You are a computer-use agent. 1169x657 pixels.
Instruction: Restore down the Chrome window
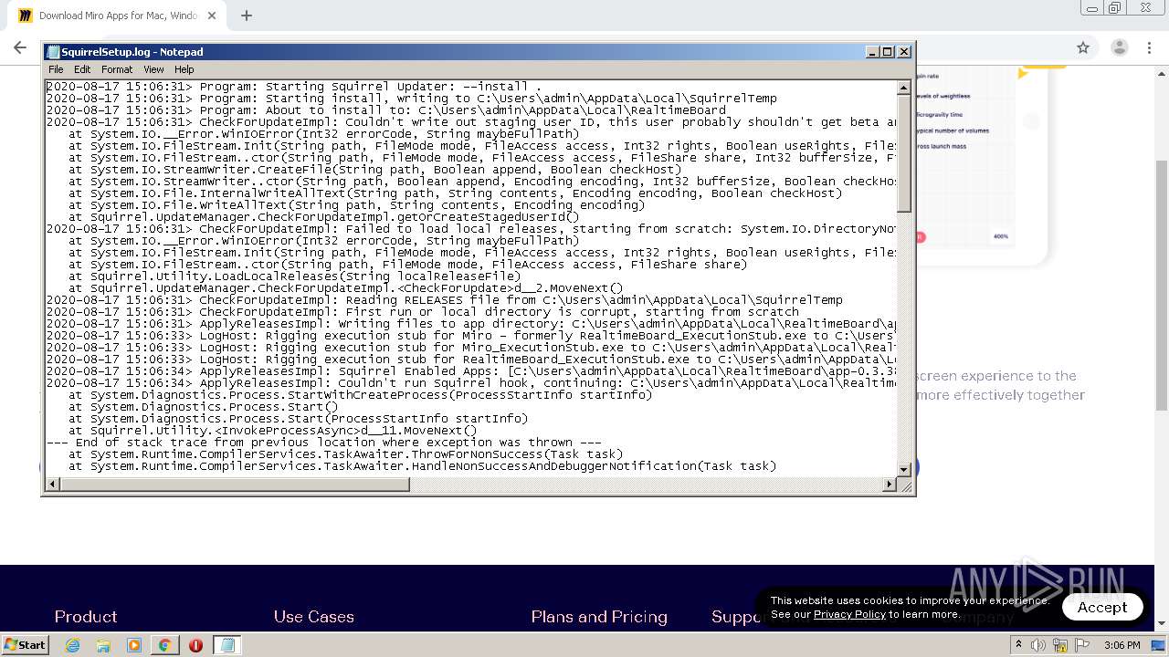coord(1114,7)
